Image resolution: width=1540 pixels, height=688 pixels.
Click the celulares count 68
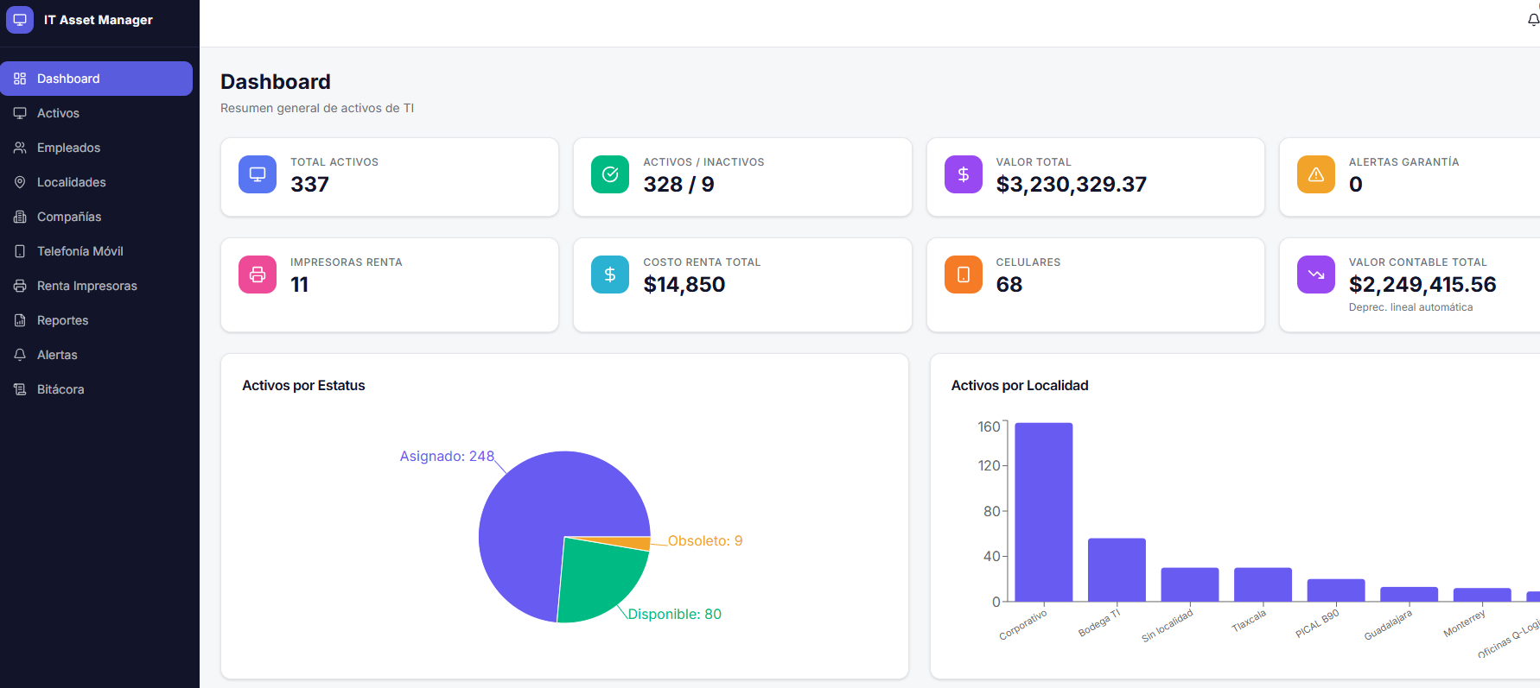point(1009,285)
